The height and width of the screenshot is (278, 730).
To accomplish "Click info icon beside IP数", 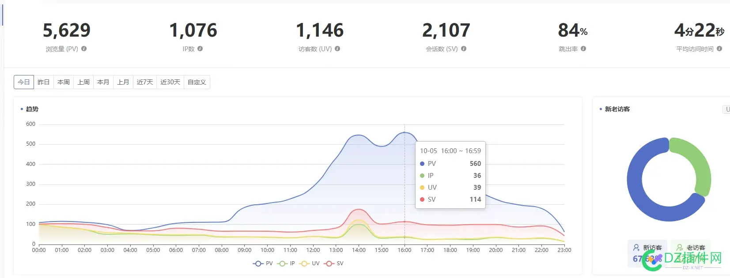I will click(200, 49).
